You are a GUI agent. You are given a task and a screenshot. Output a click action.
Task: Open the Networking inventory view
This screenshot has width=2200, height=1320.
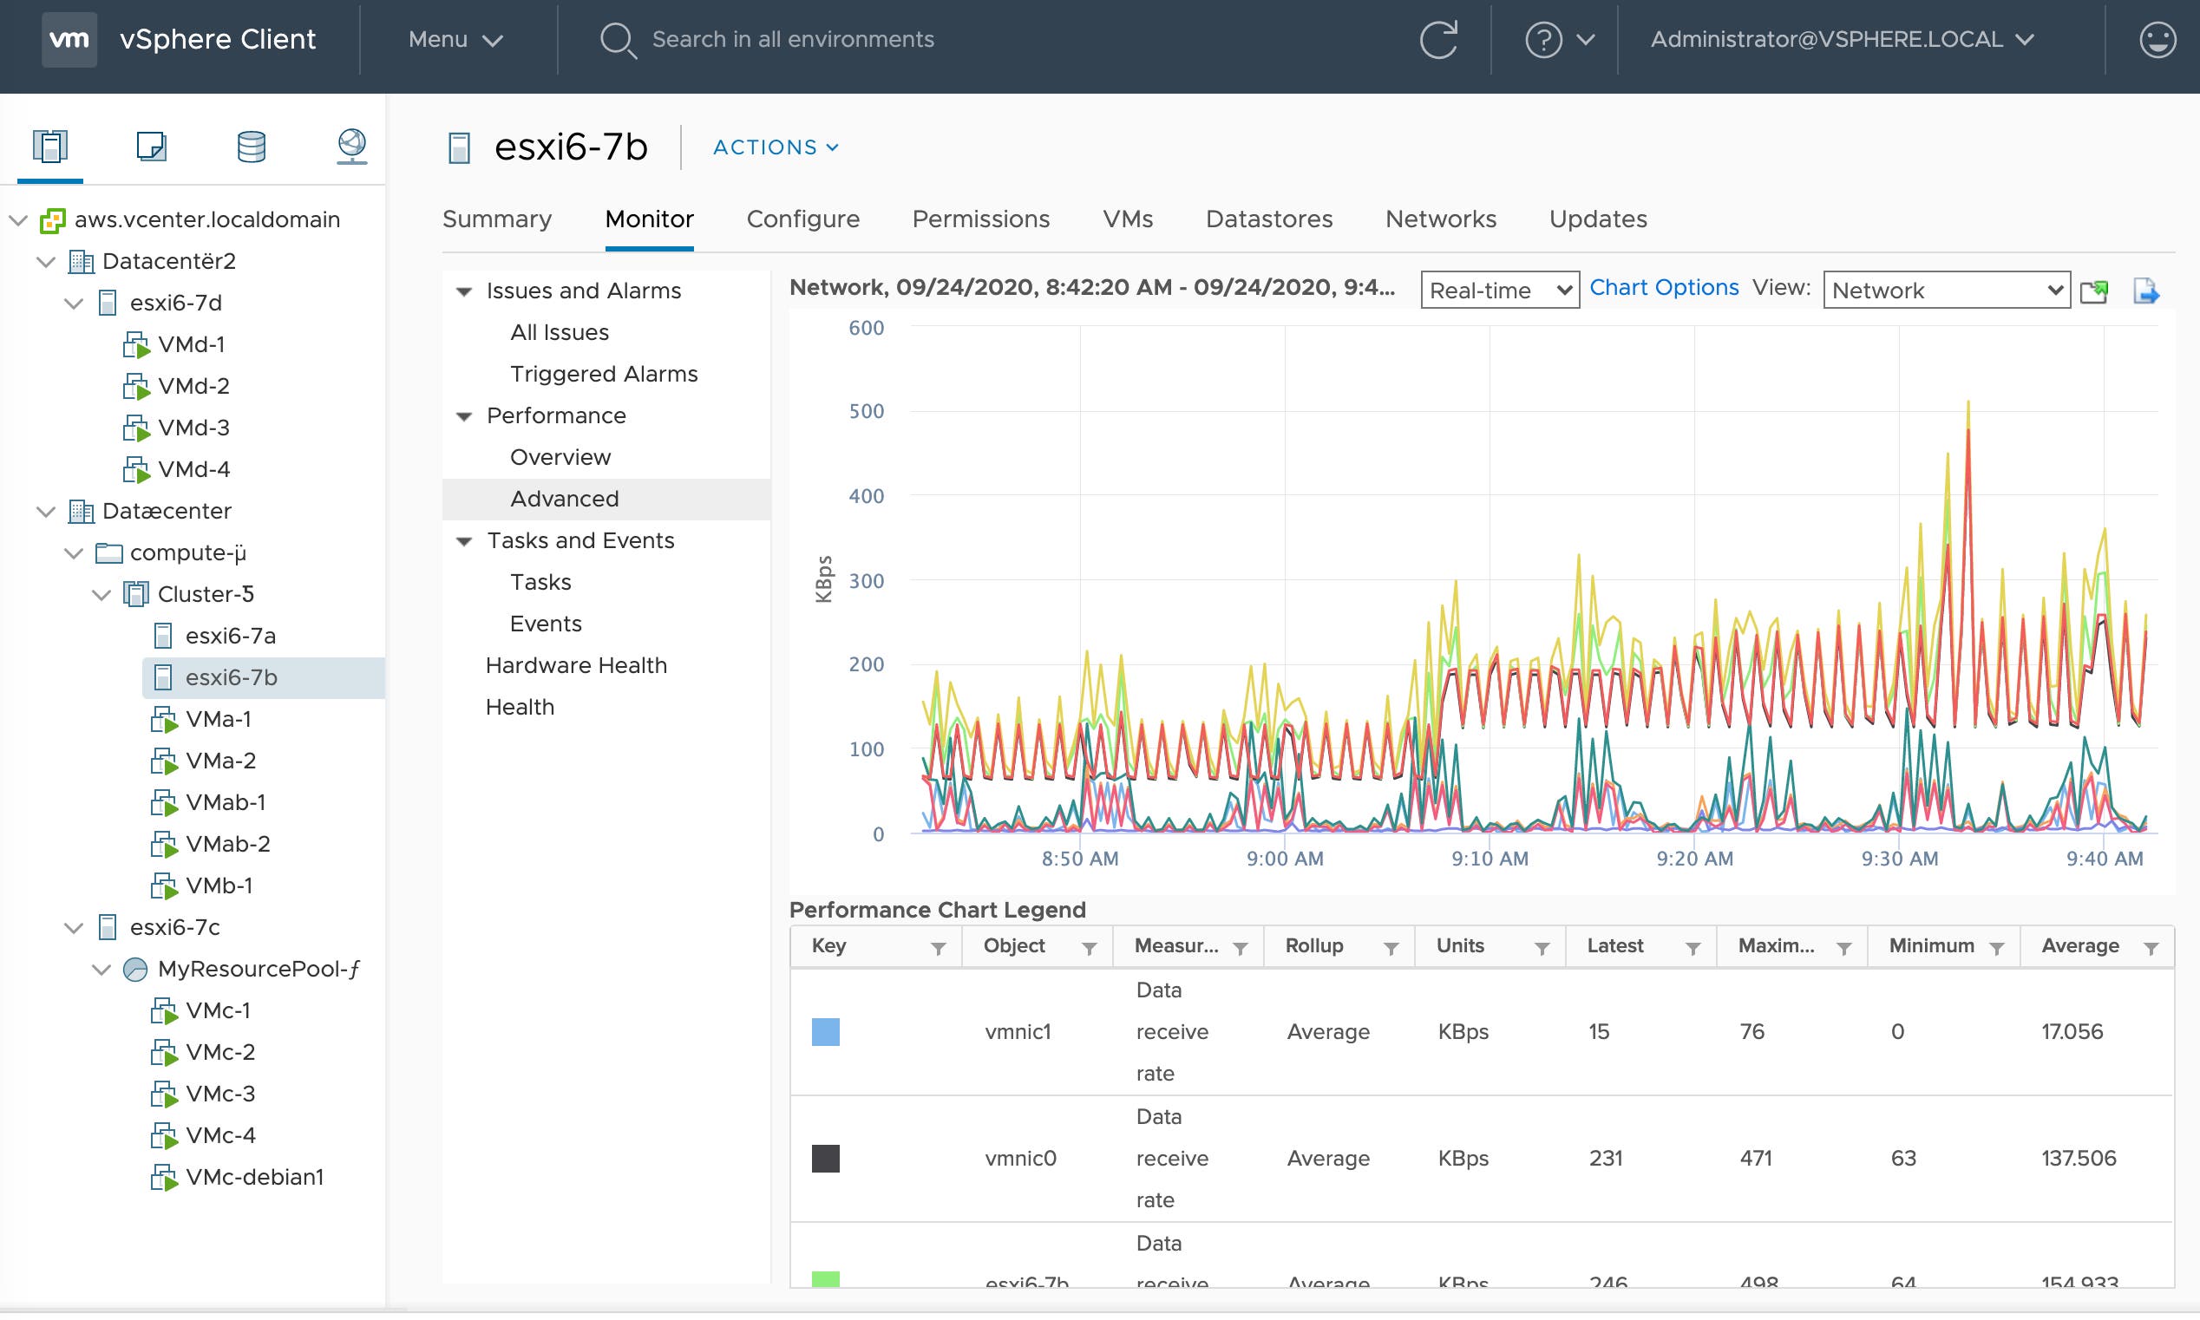pyautogui.click(x=352, y=147)
